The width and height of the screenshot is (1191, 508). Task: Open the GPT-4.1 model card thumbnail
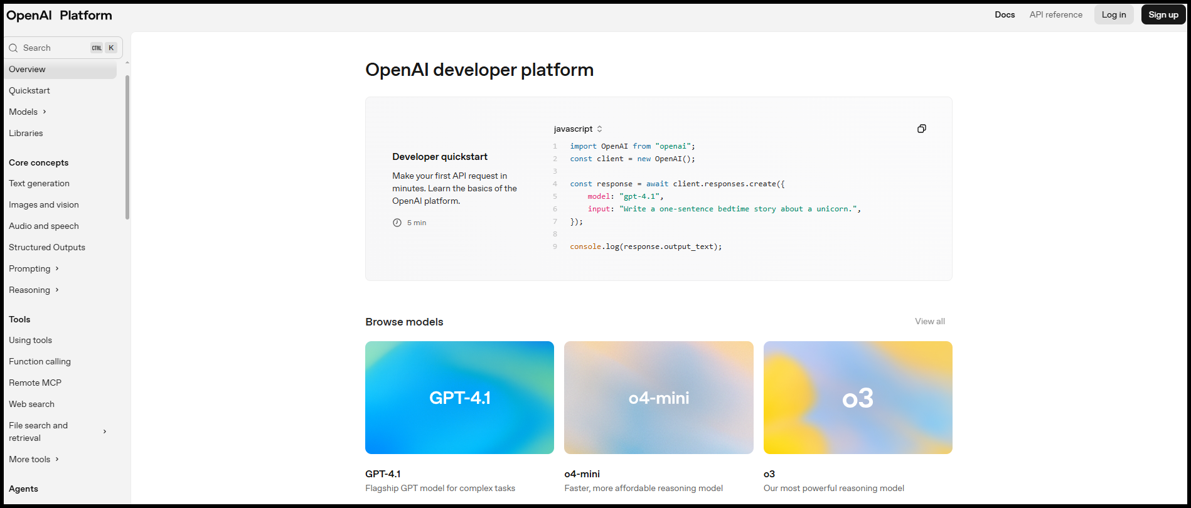[459, 398]
